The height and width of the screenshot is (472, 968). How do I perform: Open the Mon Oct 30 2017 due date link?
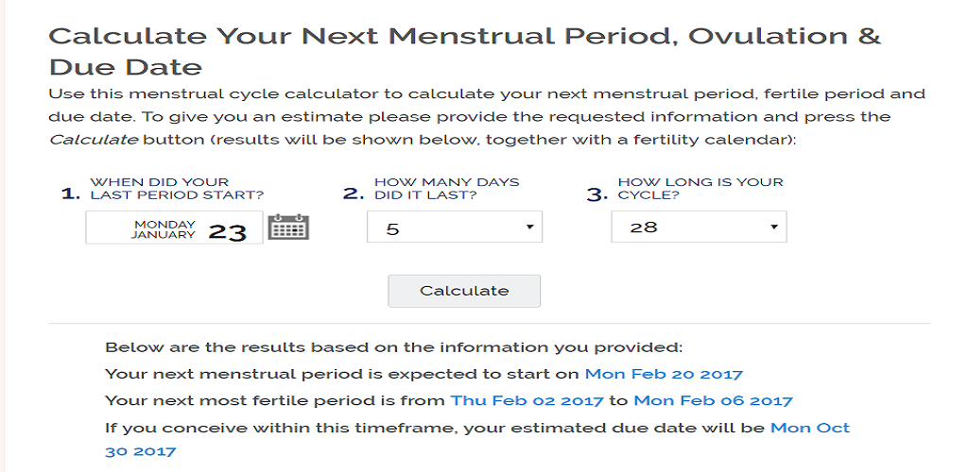click(x=810, y=428)
